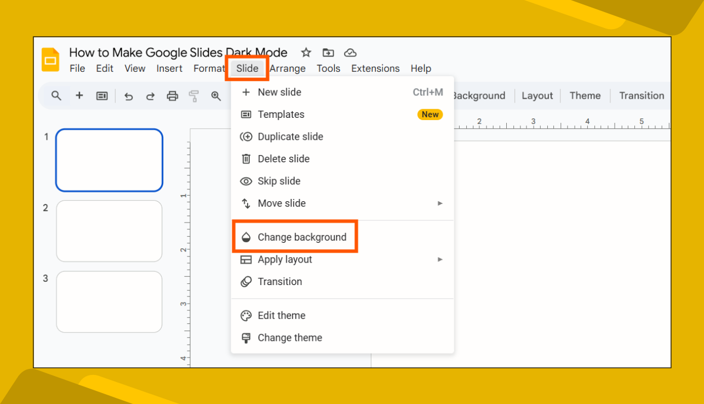Screen dimensions: 704x404
Task: Click the Google Slides home logo
Action: pyautogui.click(x=50, y=60)
